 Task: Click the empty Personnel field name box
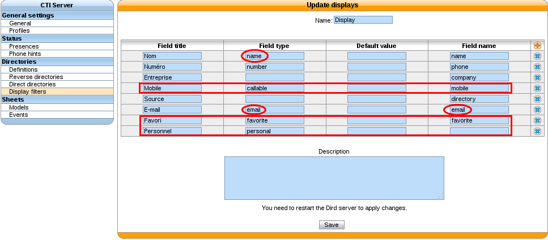(x=479, y=132)
